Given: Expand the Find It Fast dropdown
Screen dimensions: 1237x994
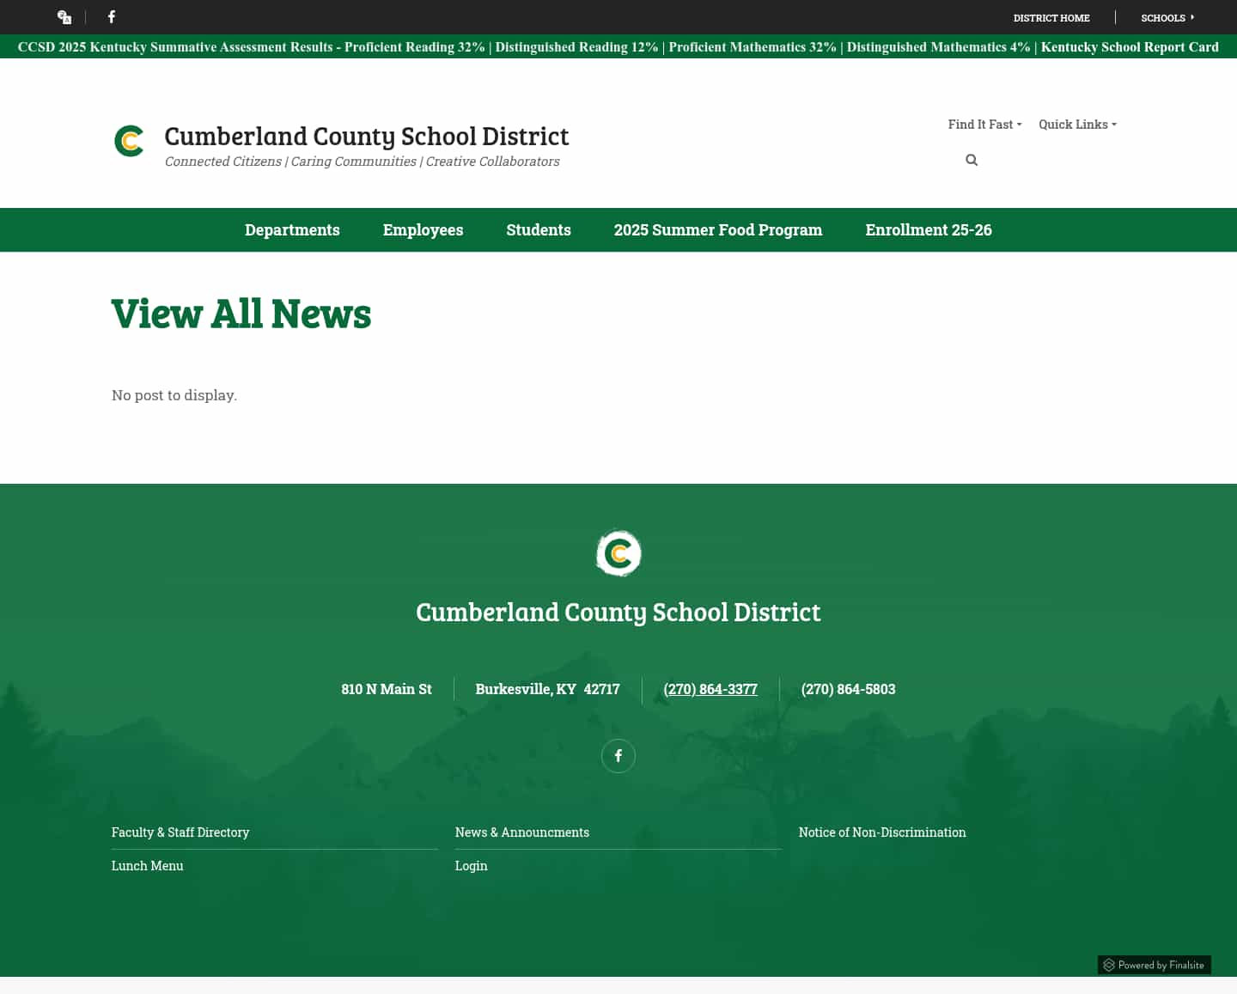Looking at the screenshot, I should point(984,124).
